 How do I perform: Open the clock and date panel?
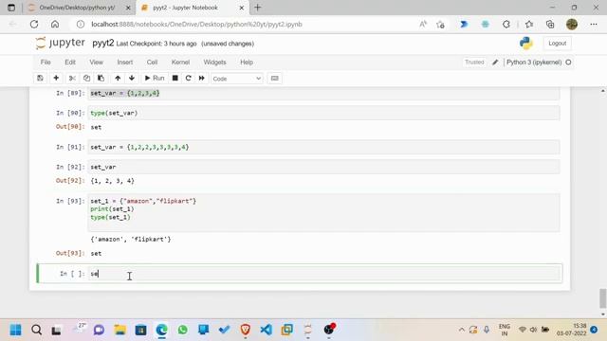pyautogui.click(x=572, y=330)
